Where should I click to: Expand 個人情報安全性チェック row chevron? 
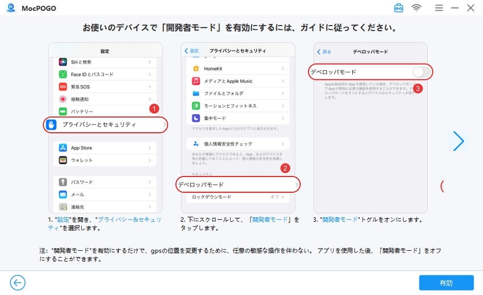[x=283, y=144]
